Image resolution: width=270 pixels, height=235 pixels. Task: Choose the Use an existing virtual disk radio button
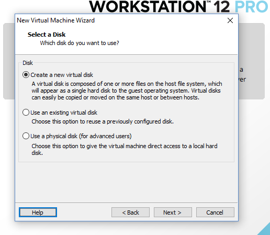pyautogui.click(x=26, y=113)
